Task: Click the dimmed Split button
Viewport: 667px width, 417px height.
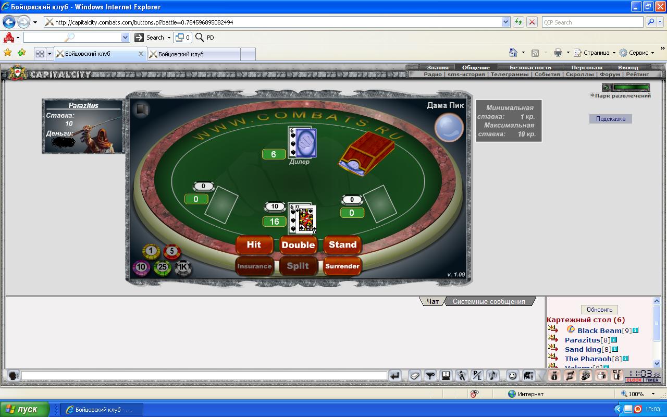Action: click(298, 266)
